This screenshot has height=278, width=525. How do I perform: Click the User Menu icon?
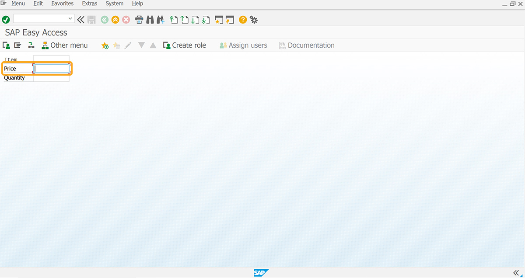click(7, 45)
